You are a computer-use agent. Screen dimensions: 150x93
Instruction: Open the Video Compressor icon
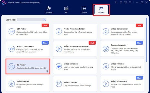106,31
